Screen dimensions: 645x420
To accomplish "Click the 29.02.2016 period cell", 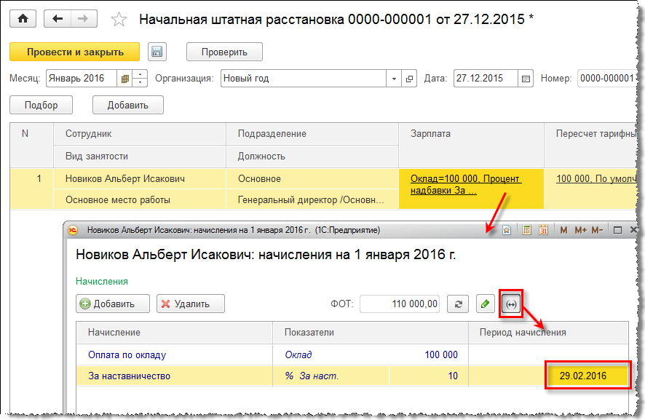I will [x=583, y=376].
